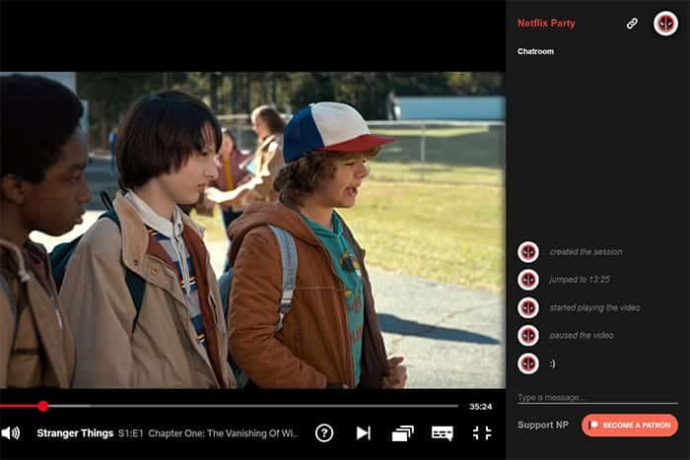The image size is (690, 460).
Task: Exit fullscreen mode
Action: [482, 432]
